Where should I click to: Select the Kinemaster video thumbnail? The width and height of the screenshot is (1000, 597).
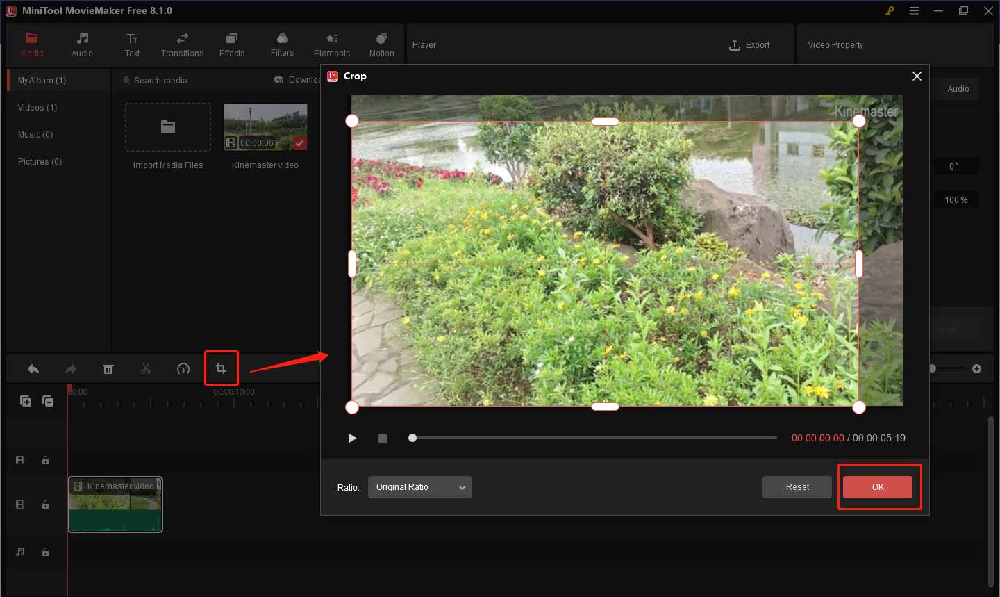tap(265, 127)
